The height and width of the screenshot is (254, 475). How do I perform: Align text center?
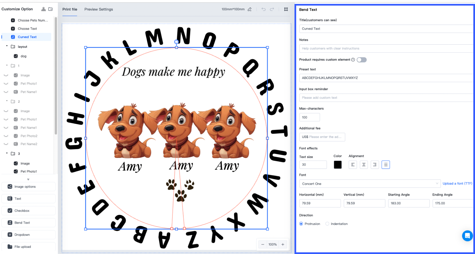point(364,165)
